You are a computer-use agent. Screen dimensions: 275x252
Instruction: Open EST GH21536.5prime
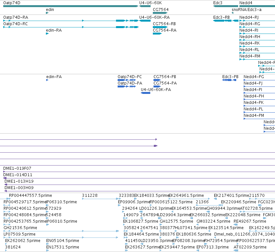click(x=20, y=228)
